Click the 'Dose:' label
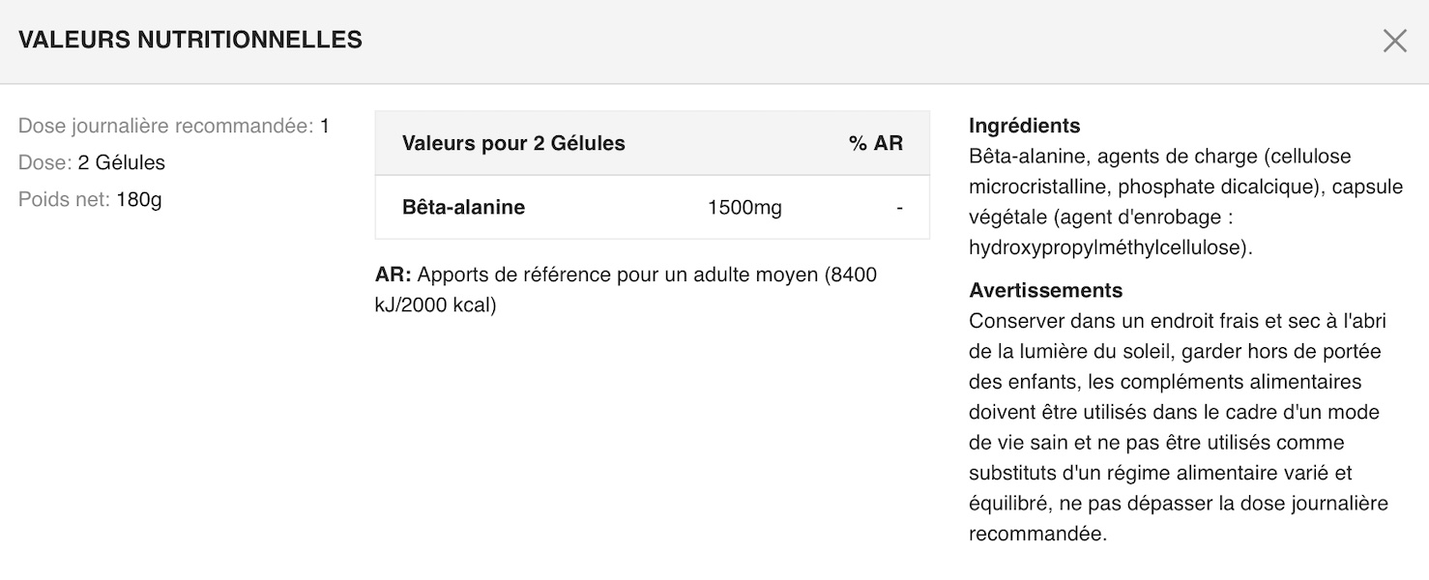1429x580 pixels. (x=44, y=162)
